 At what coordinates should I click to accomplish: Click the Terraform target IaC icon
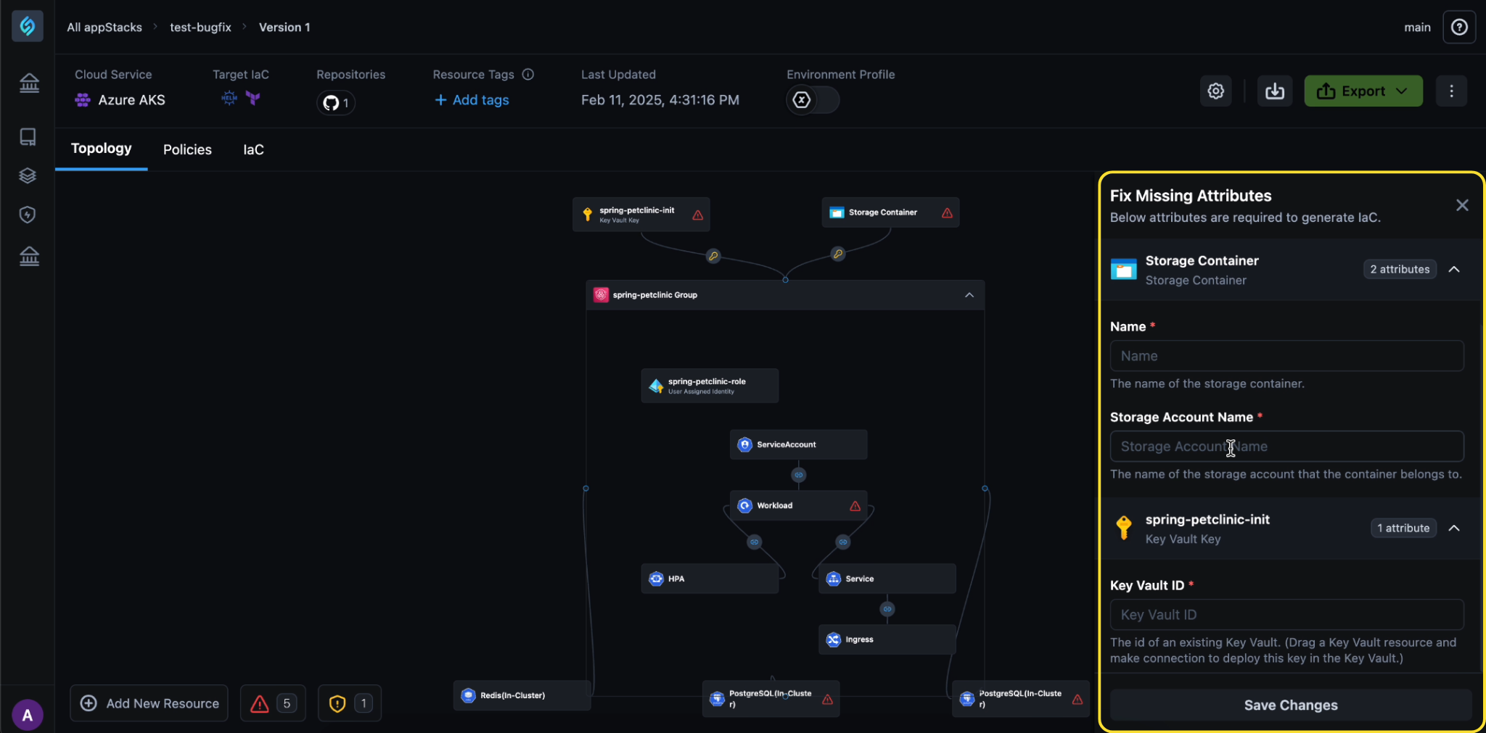[253, 98]
